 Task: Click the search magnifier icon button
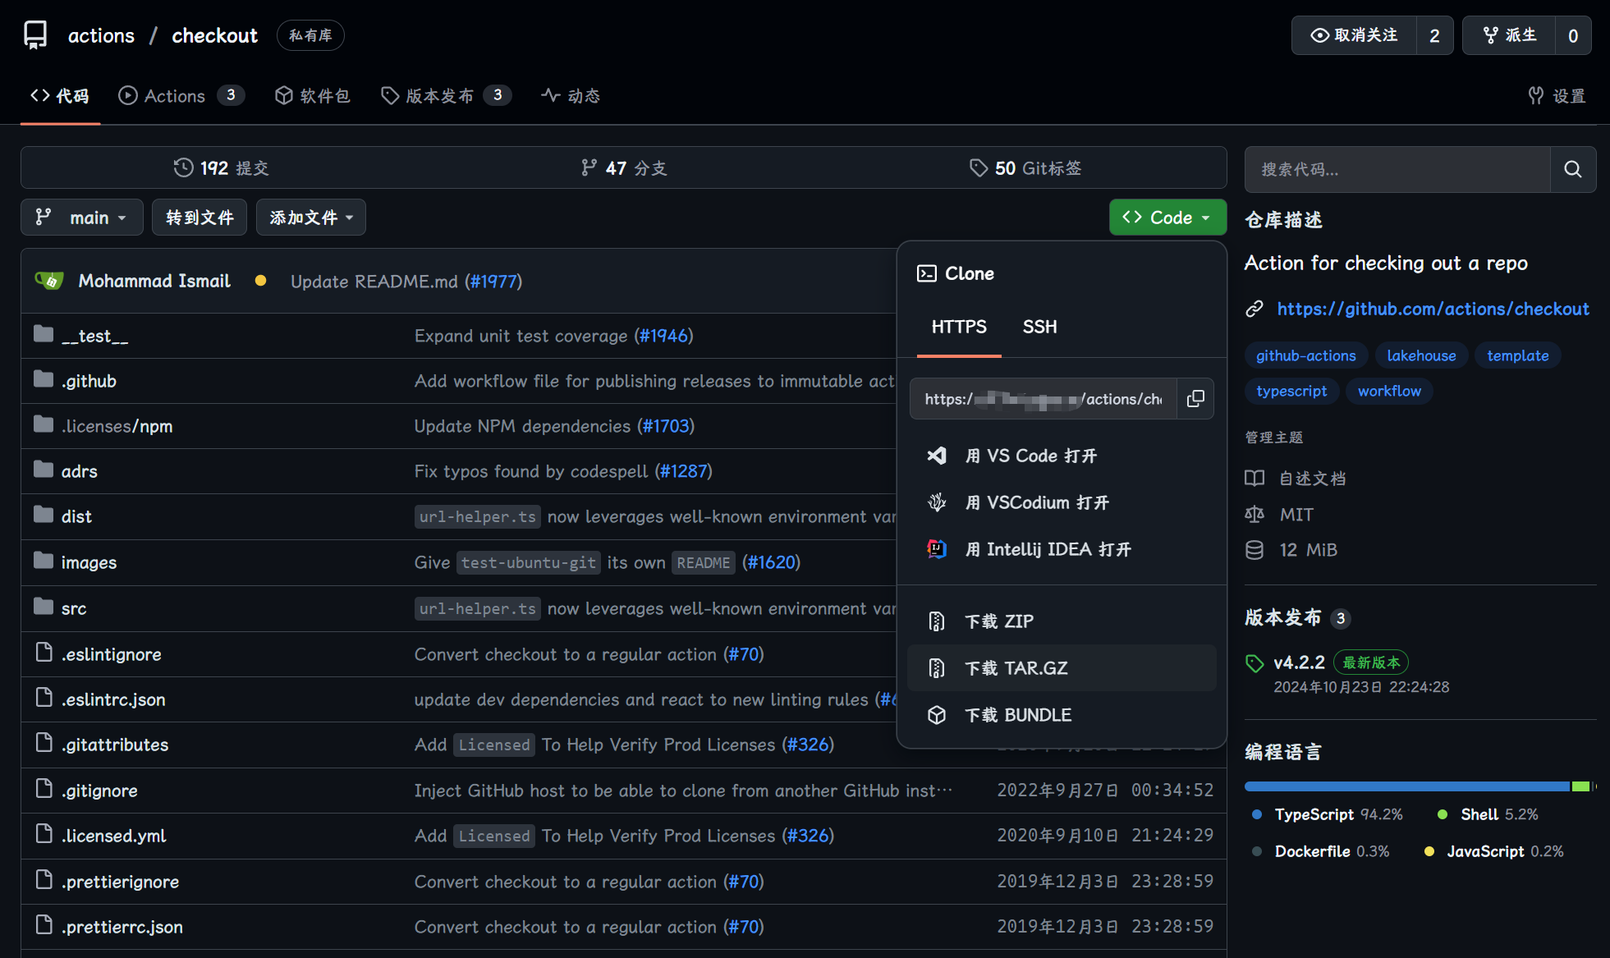pyautogui.click(x=1572, y=169)
